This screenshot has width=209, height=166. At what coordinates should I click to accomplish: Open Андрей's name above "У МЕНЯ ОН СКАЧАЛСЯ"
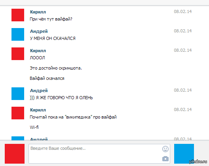[x=39, y=31]
